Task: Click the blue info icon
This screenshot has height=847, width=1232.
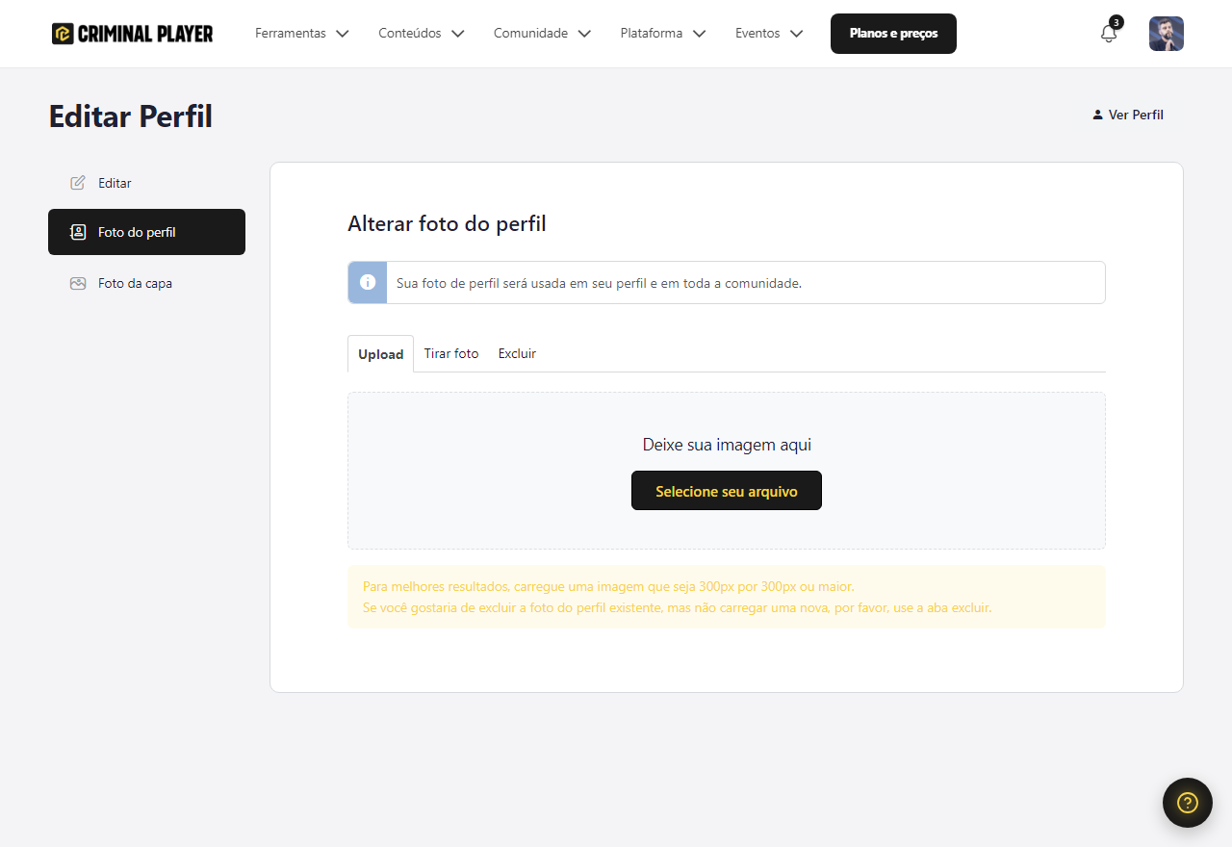Action: (368, 282)
